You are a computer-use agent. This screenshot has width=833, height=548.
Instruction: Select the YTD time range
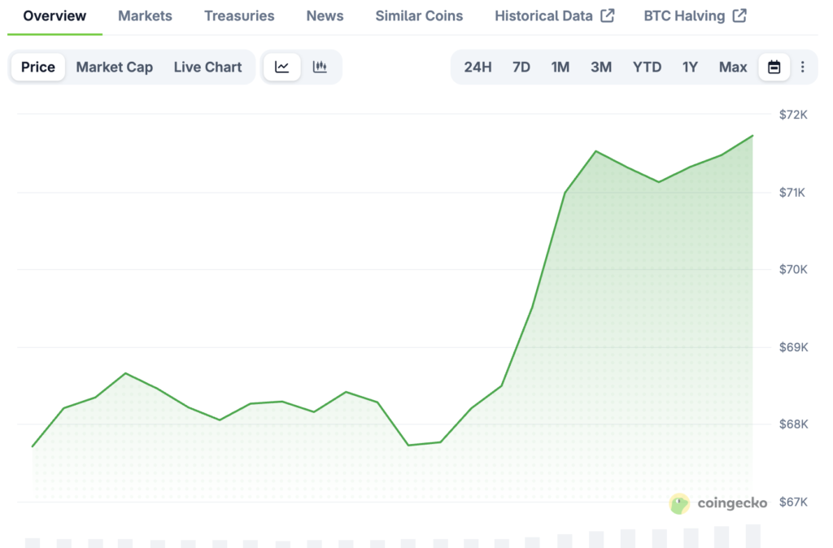point(647,67)
